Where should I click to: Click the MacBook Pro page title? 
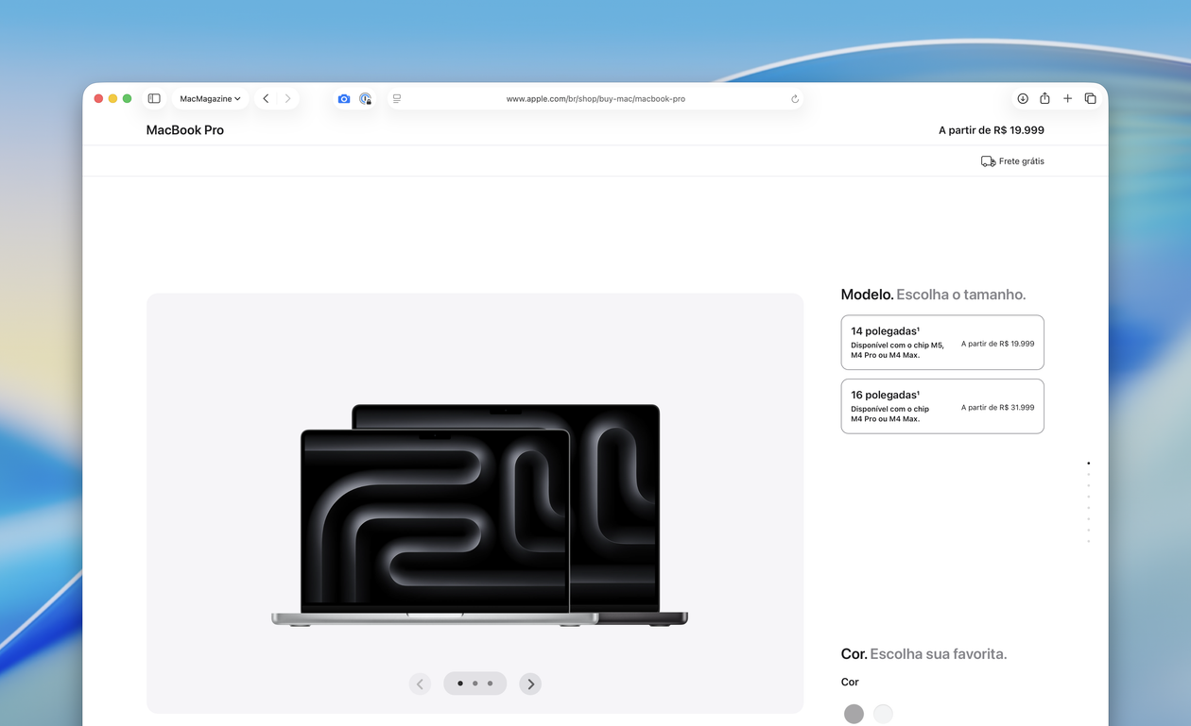coord(185,130)
